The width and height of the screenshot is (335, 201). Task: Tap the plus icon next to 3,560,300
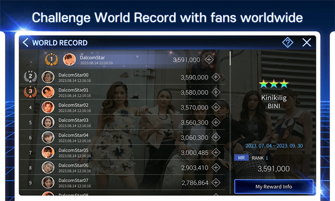216,122
